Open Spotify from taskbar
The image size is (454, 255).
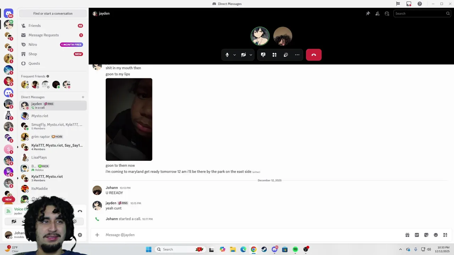295,249
